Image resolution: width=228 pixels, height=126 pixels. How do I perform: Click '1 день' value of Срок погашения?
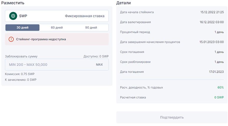click(x=219, y=52)
